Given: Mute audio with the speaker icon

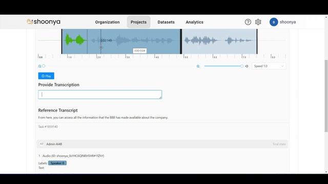Looking at the screenshot, I should point(247,66).
